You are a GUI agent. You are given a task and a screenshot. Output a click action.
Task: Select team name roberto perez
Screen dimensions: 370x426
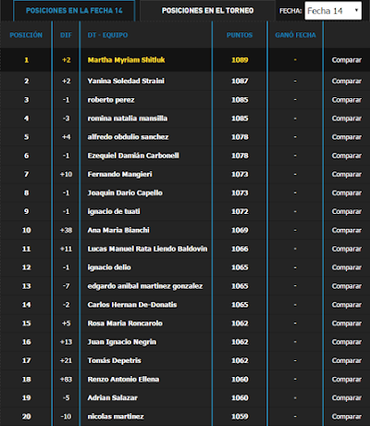pos(111,100)
